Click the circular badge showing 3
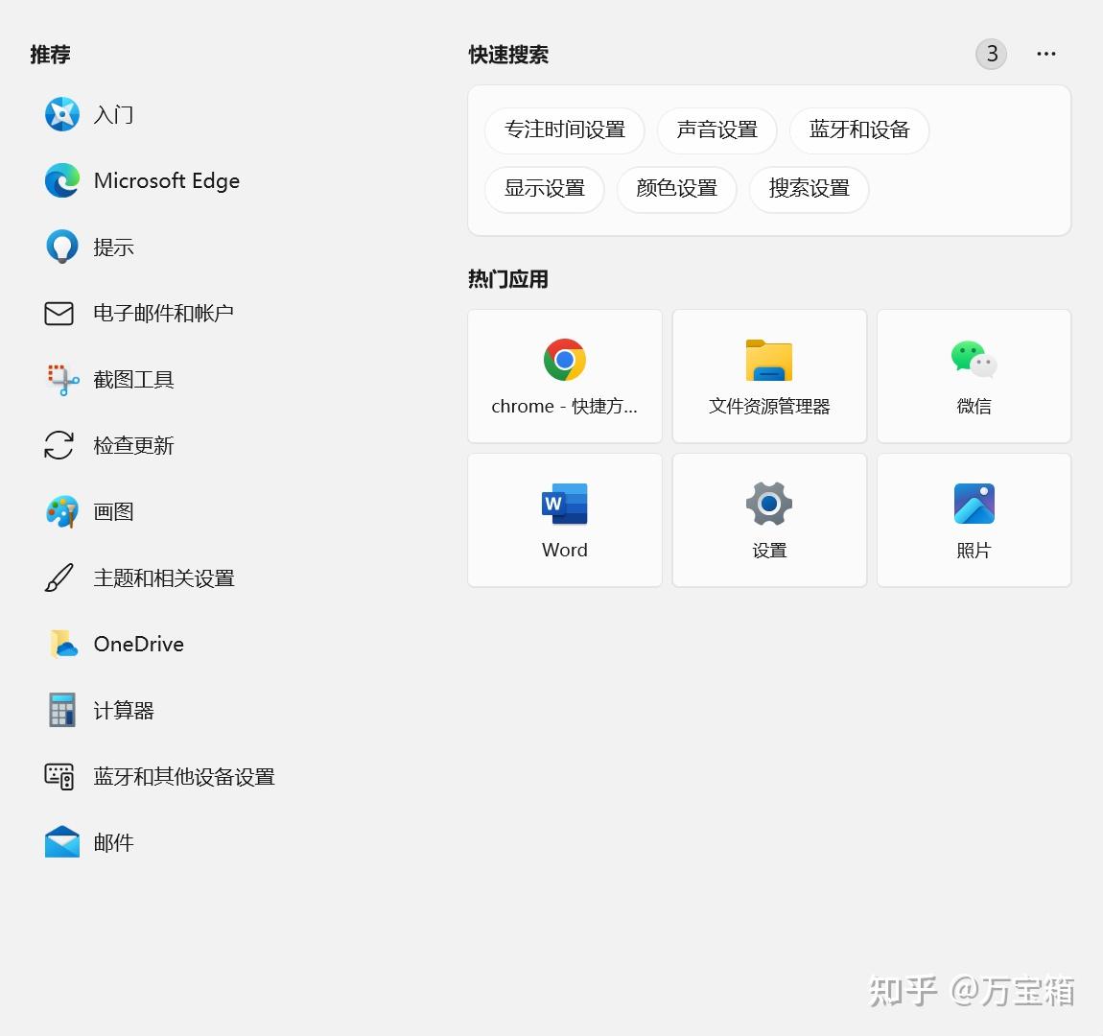 pos(991,54)
